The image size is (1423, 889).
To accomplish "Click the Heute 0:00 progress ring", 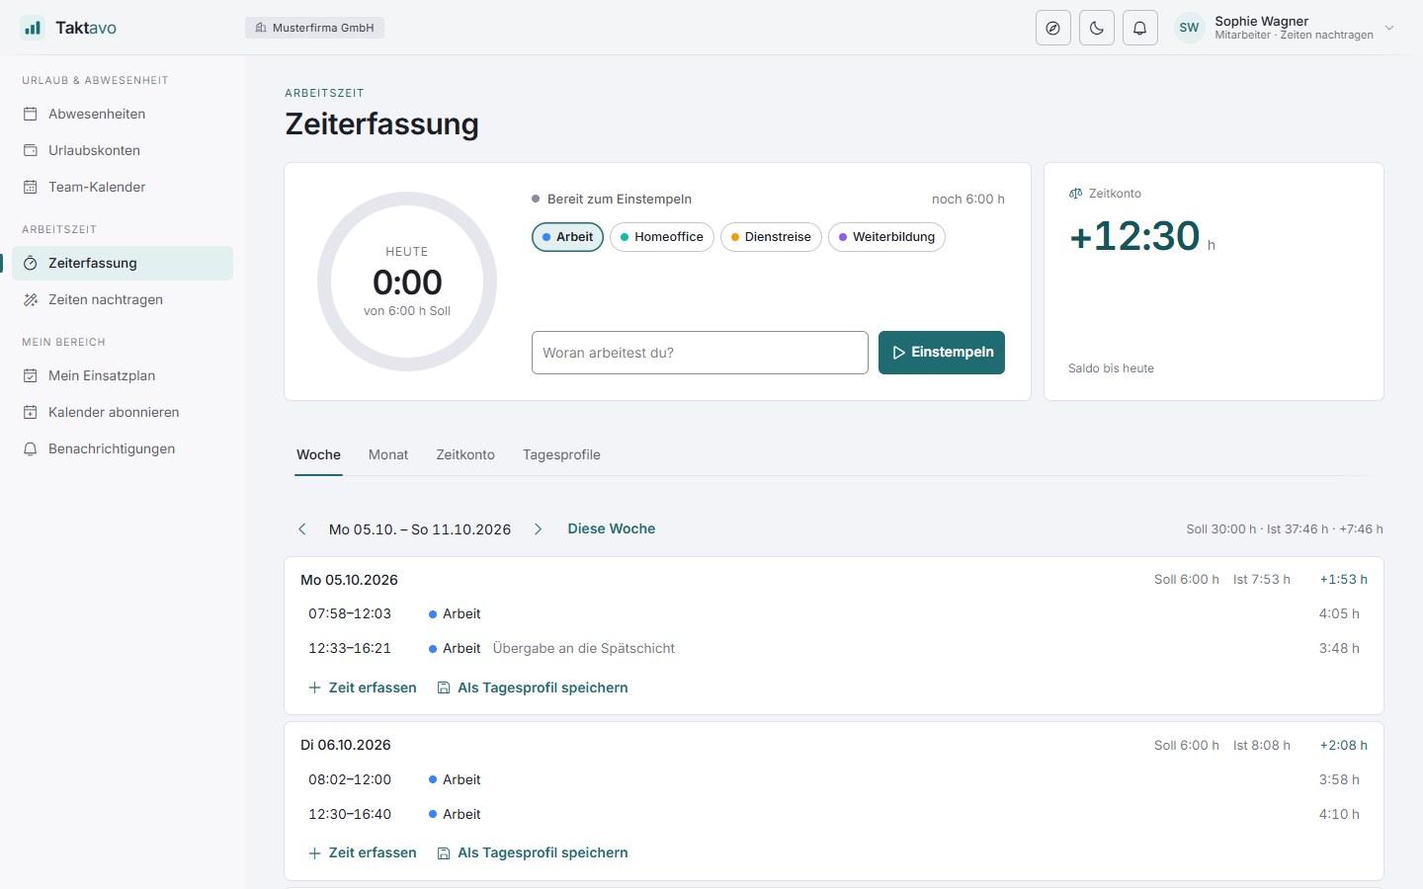I will [407, 282].
